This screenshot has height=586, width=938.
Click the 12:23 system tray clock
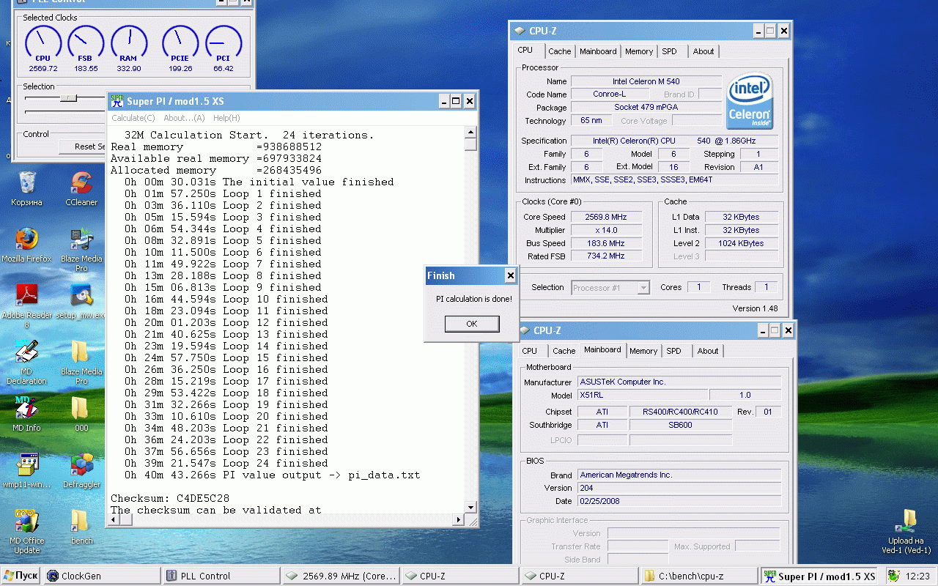[x=918, y=576]
